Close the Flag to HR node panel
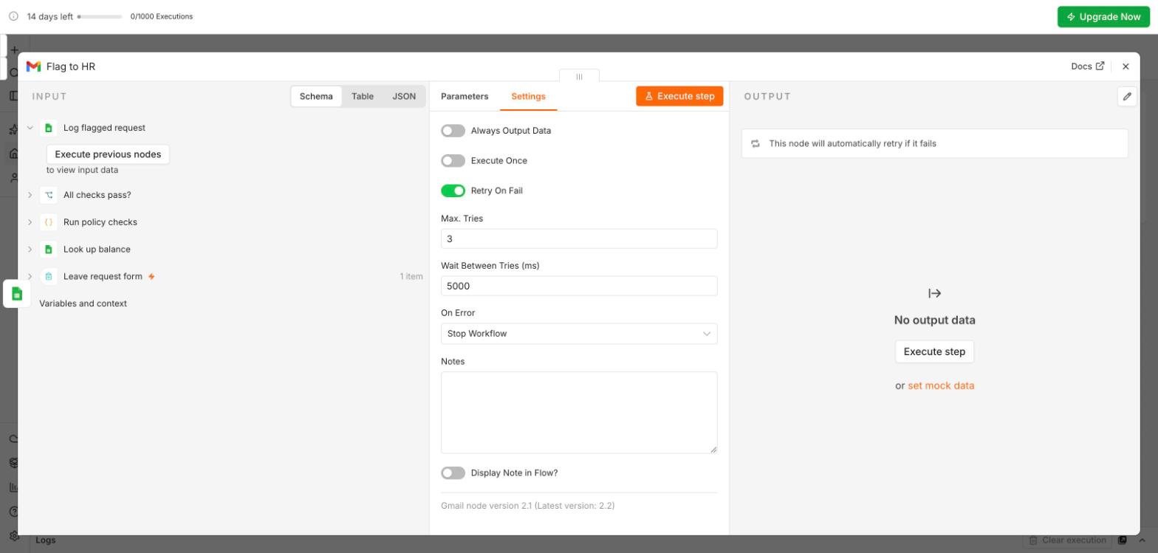 pos(1126,66)
